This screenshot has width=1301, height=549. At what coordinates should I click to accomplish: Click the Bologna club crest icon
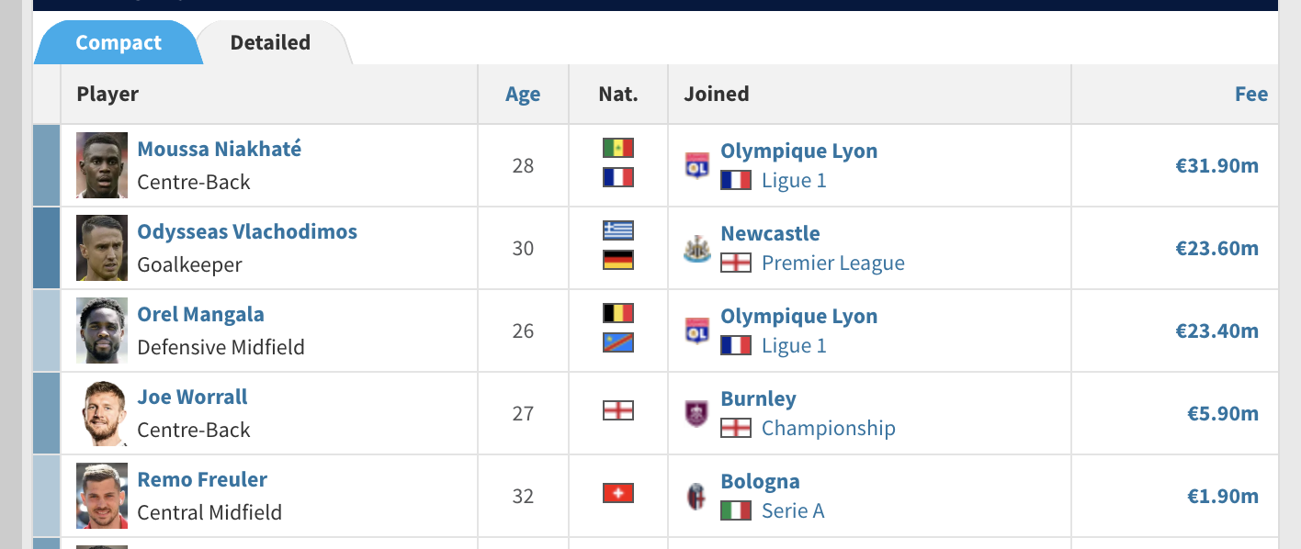(x=697, y=496)
